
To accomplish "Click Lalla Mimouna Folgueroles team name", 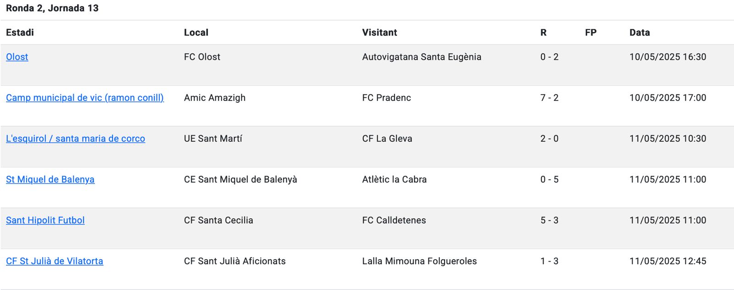I will [419, 261].
